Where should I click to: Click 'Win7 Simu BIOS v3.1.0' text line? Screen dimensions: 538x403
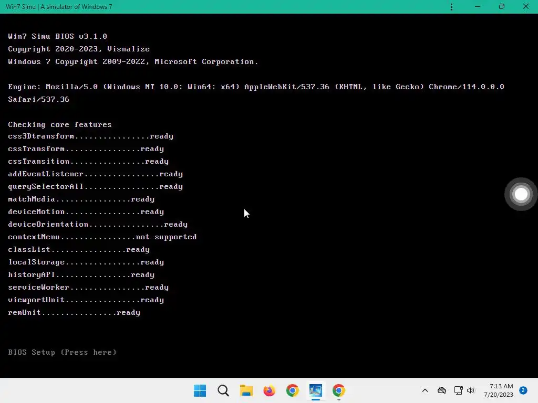pos(58,36)
